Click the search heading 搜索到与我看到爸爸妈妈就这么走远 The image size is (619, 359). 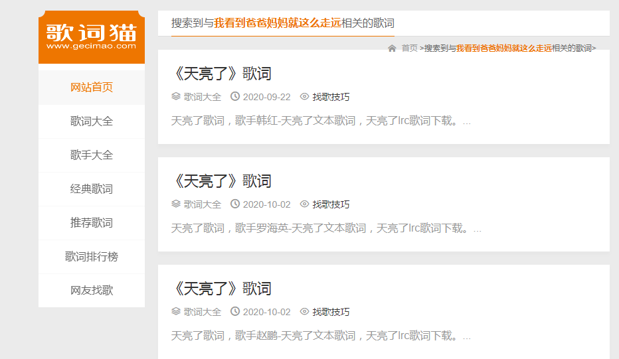click(283, 23)
